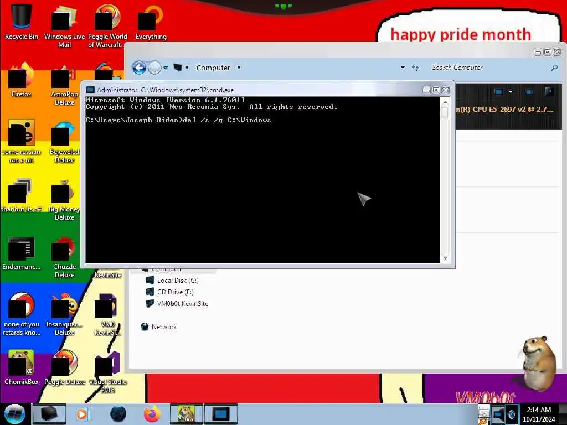Open recent pages dropdown arrow in Explorer
This screenshot has width=567, height=425.
[166, 68]
